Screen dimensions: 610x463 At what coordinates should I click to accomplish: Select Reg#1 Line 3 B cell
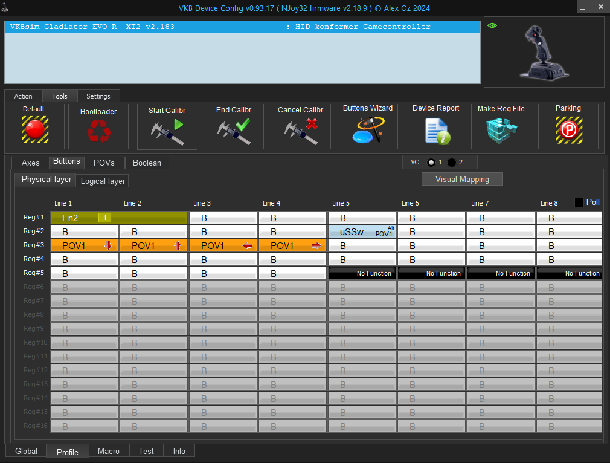[223, 218]
